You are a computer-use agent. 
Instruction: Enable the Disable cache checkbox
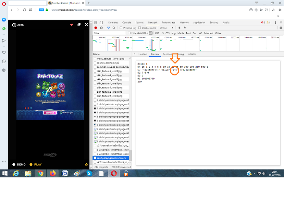coord(140,28)
